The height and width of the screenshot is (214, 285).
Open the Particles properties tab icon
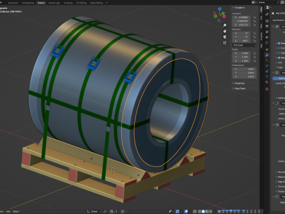[267, 61]
